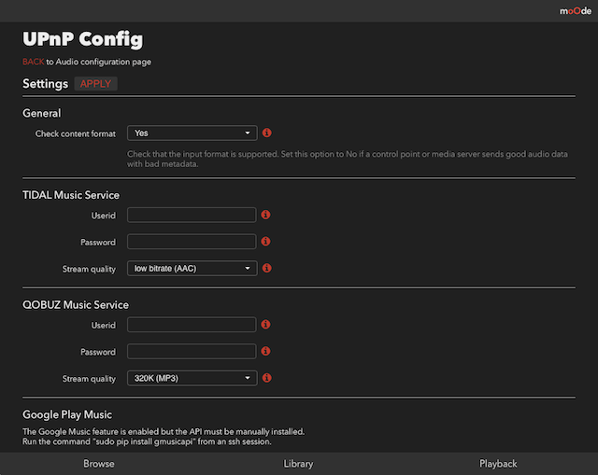Expand TIDAL Stream quality dropdown
598x475 pixels.
click(x=192, y=269)
